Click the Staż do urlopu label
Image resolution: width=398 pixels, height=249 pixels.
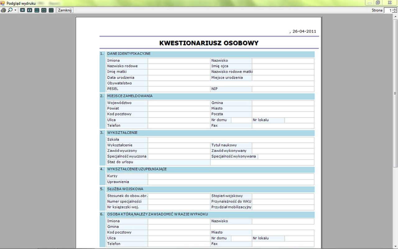(x=120, y=162)
